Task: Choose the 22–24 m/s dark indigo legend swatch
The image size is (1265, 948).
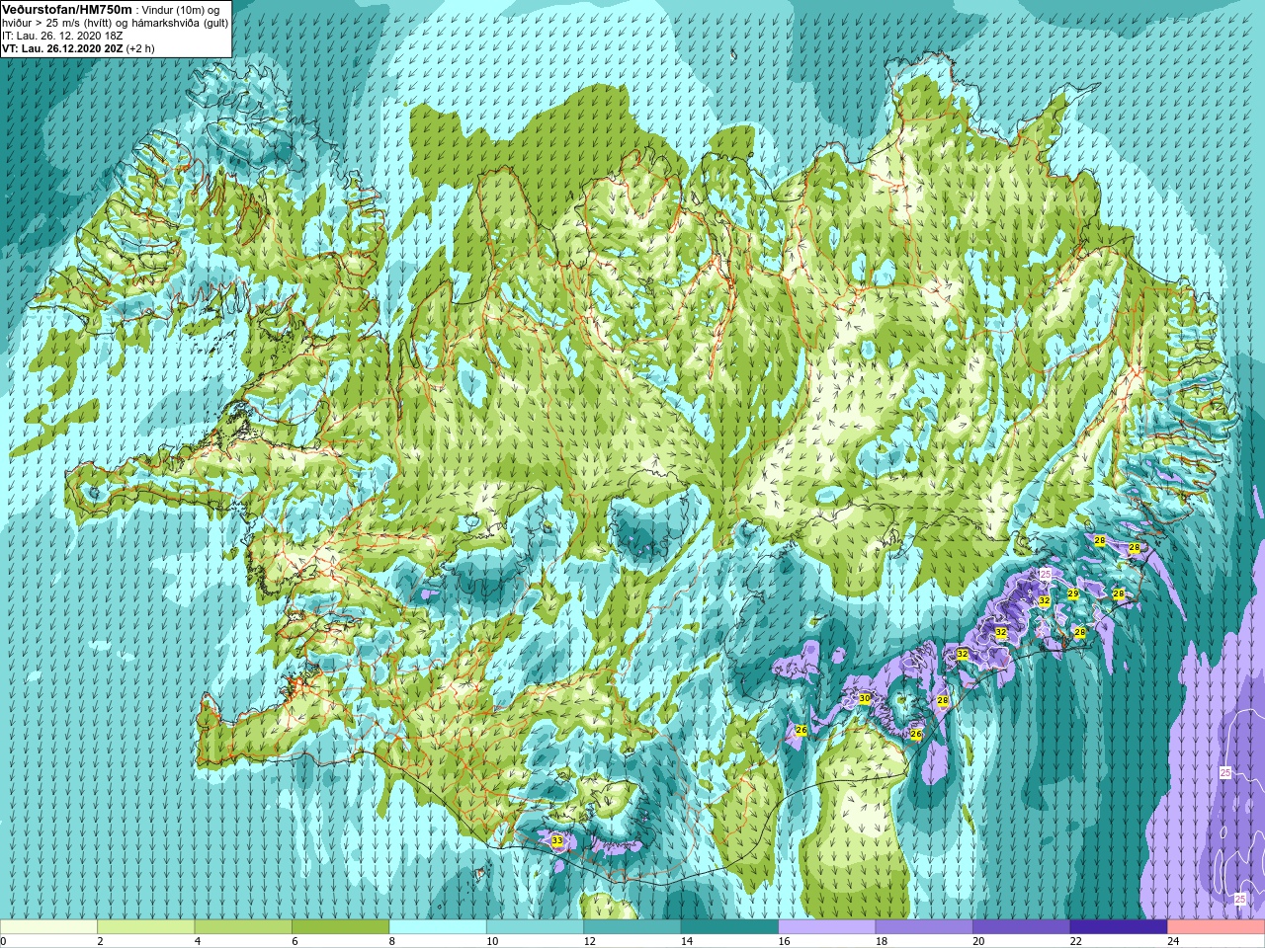Action: point(1119,927)
